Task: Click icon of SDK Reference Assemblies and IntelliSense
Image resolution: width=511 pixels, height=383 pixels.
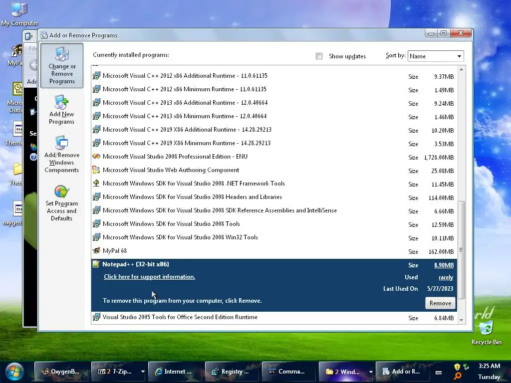Action: tap(96, 210)
